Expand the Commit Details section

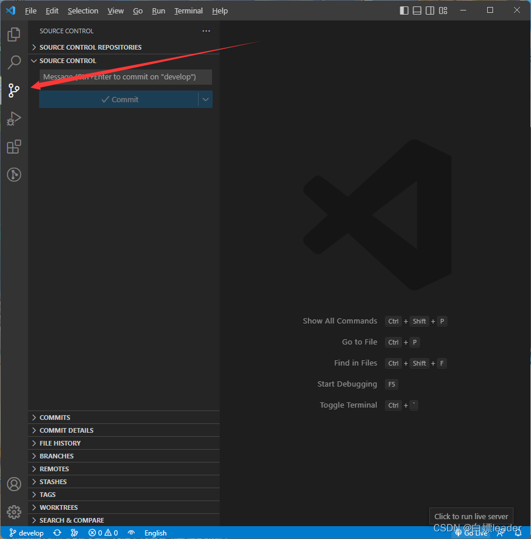point(124,430)
